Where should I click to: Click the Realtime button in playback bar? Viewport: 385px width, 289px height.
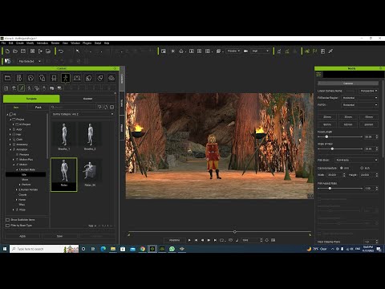(174, 240)
